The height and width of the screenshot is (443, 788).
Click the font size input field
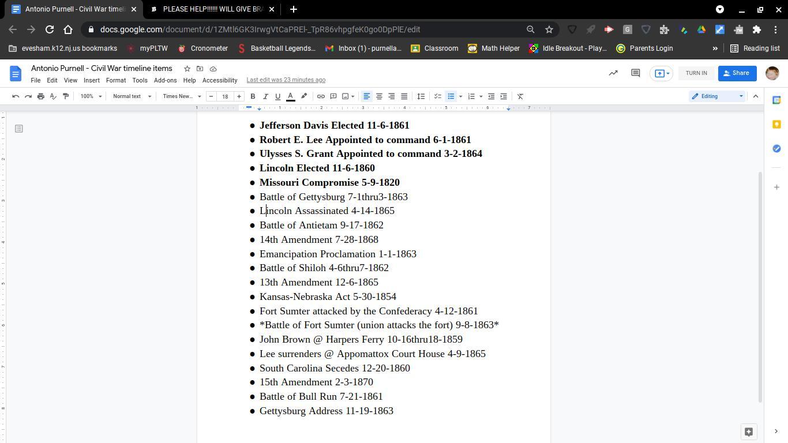point(225,96)
